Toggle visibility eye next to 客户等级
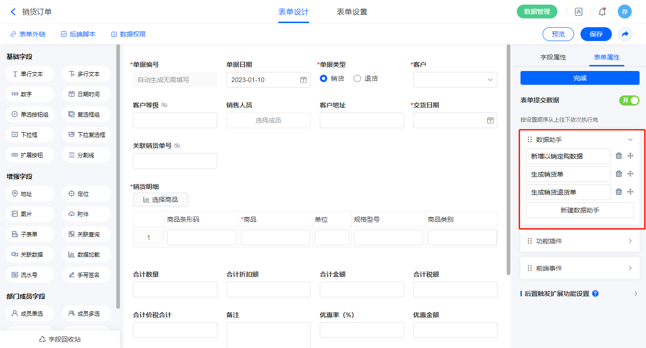The width and height of the screenshot is (646, 348). point(164,105)
